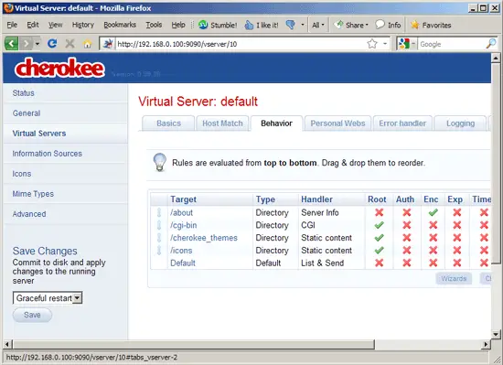Click the drag handle beside /about rule
Viewport: 503px width, 365px height.
159,212
